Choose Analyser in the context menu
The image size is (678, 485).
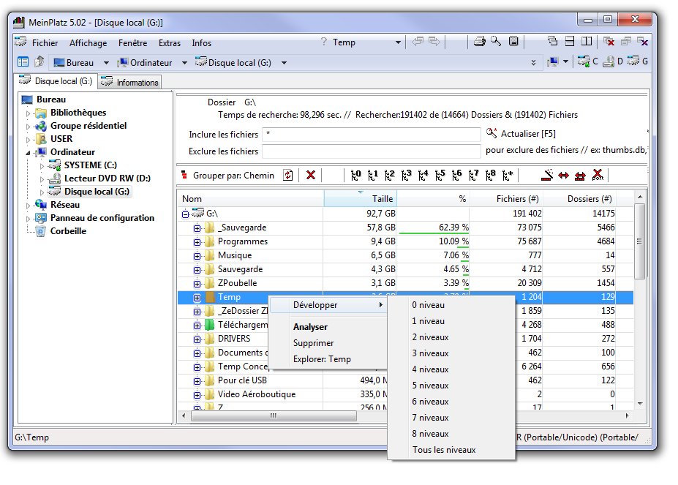[x=310, y=327]
